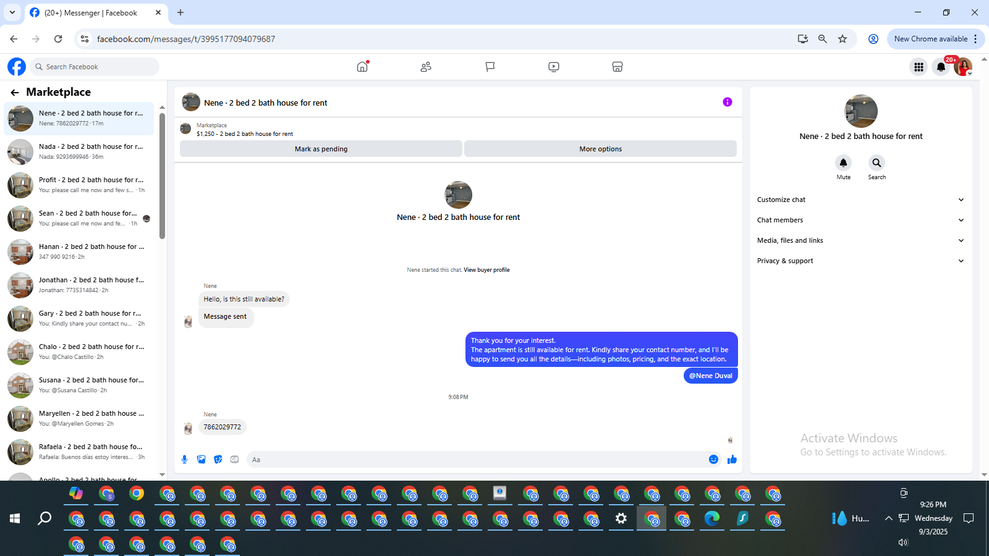Click the Facebook logo
The width and height of the screenshot is (989, 556).
(17, 67)
